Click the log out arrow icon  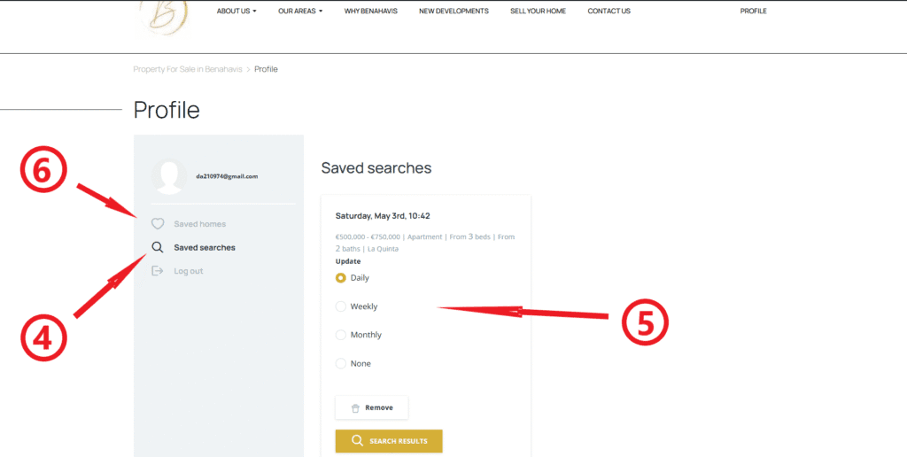[158, 271]
